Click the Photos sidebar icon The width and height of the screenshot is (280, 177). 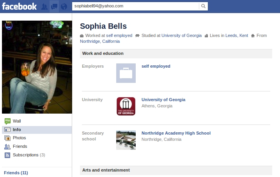coord(7,138)
